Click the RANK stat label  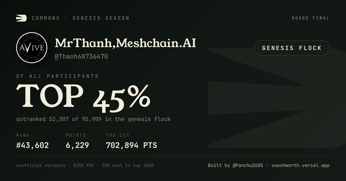pos(23,135)
